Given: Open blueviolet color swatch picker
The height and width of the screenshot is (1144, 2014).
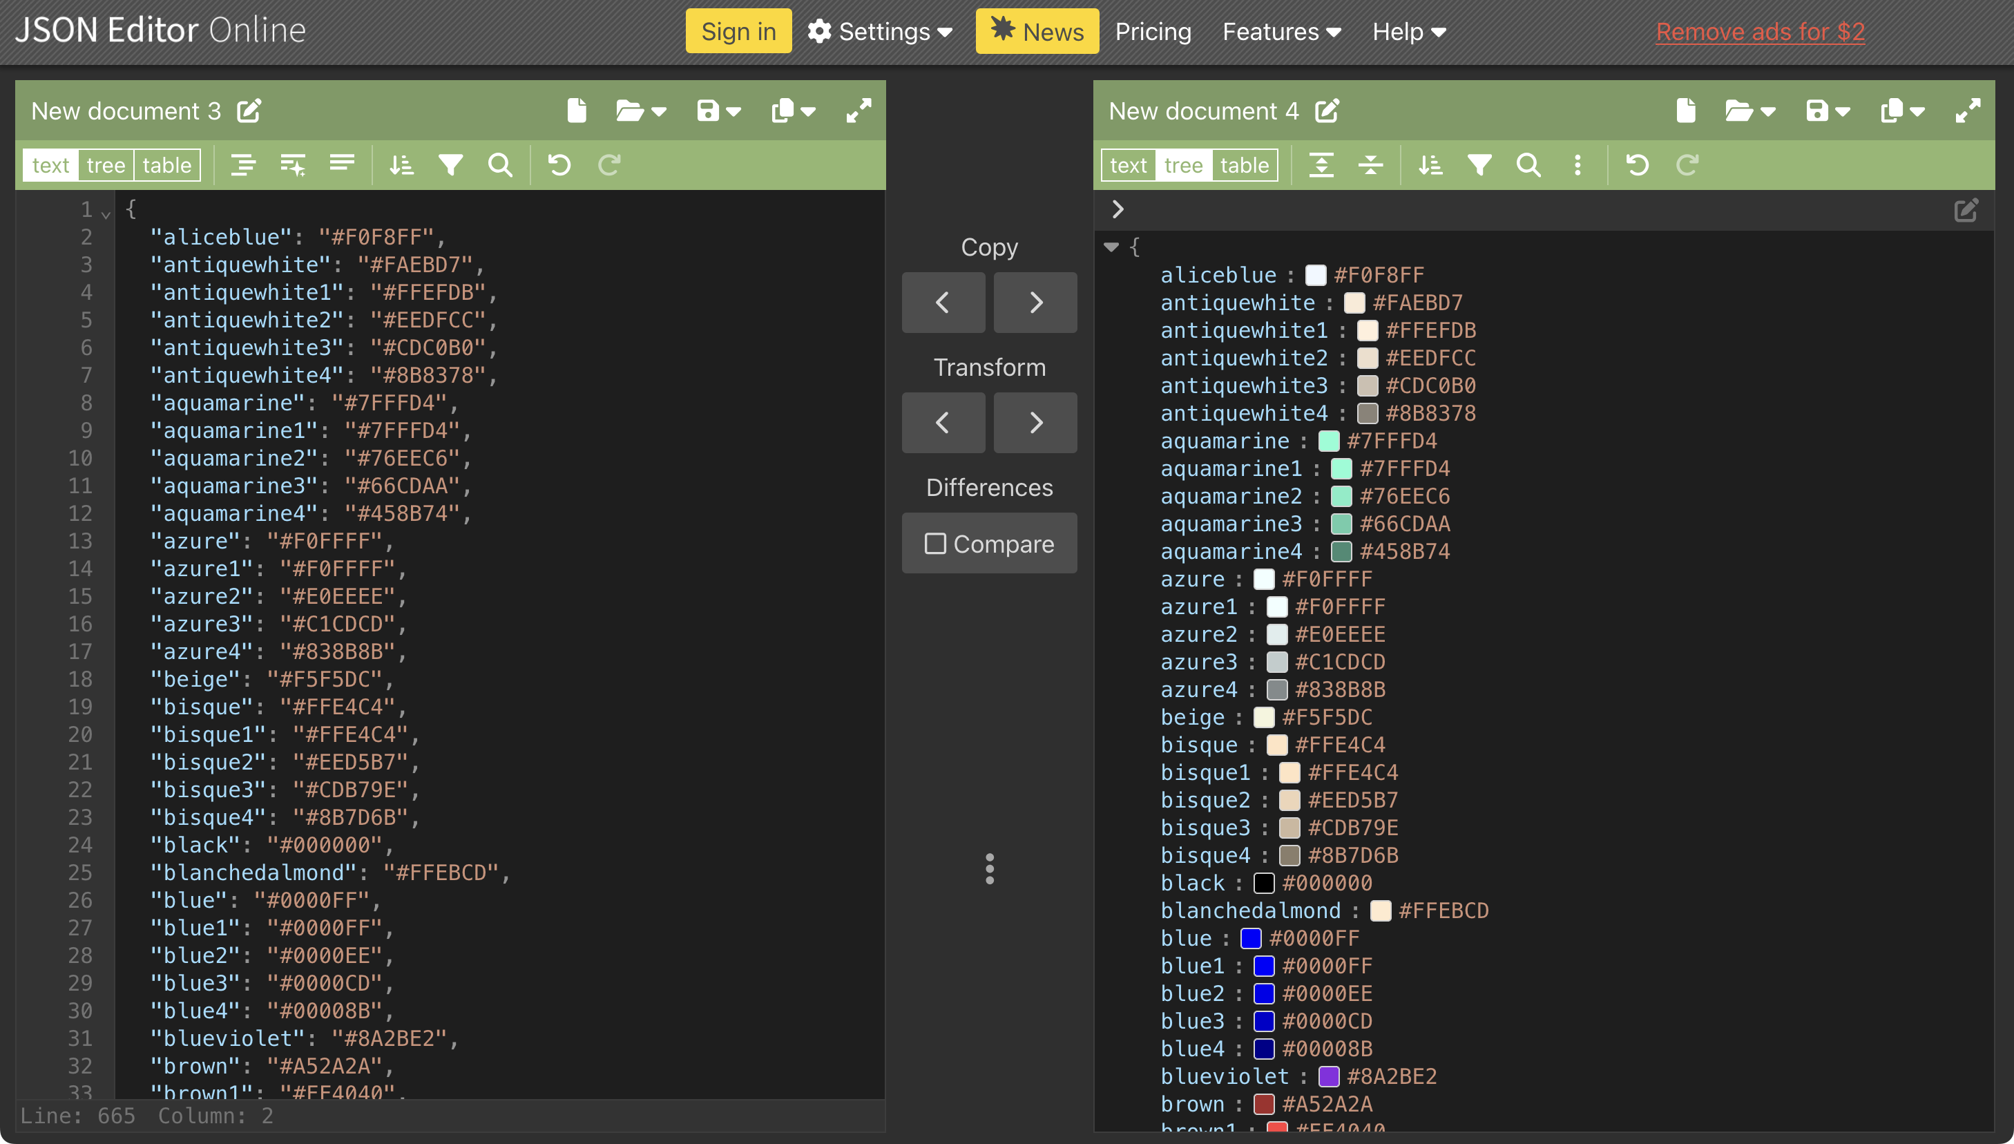Looking at the screenshot, I should (x=1328, y=1076).
